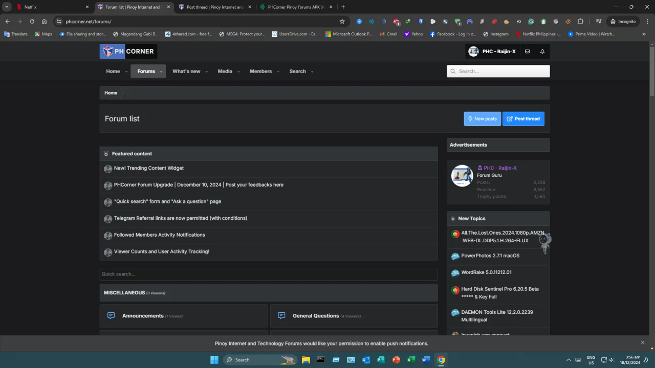655x368 pixels.
Task: Open the MISCELLANEOUS category heading
Action: pos(124,293)
